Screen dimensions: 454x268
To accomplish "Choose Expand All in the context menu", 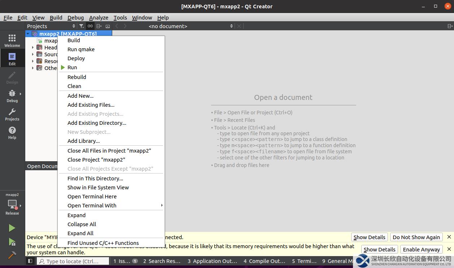I will (x=111, y=233).
